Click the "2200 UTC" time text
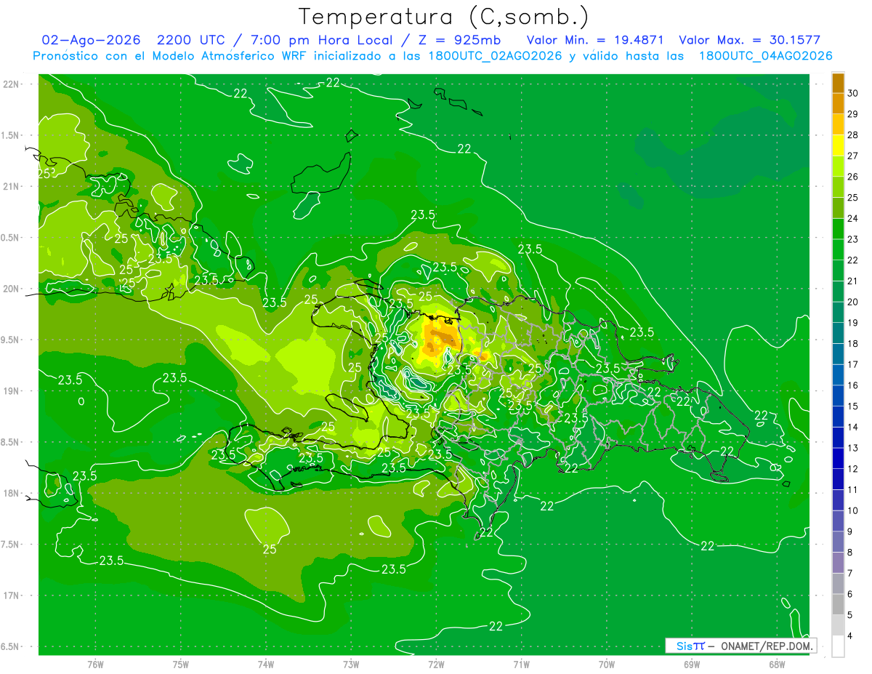 (x=192, y=40)
